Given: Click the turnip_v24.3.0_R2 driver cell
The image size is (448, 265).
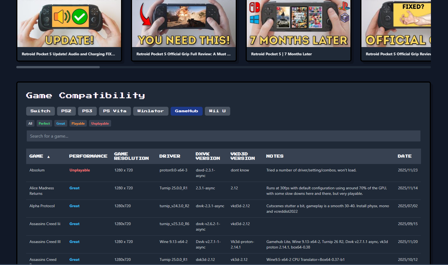Looking at the screenshot, I should pos(175,206).
